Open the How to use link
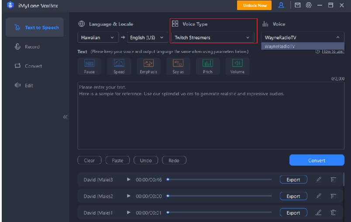This screenshot has height=222, width=351. point(333,52)
